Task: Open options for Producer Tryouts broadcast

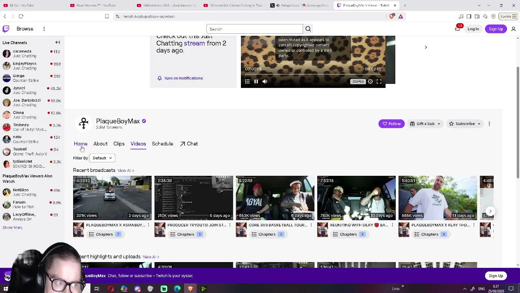Action: click(x=230, y=225)
